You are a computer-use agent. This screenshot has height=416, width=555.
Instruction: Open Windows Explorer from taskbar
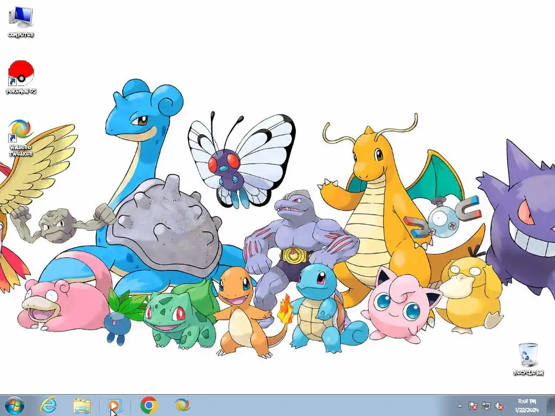(x=82, y=405)
